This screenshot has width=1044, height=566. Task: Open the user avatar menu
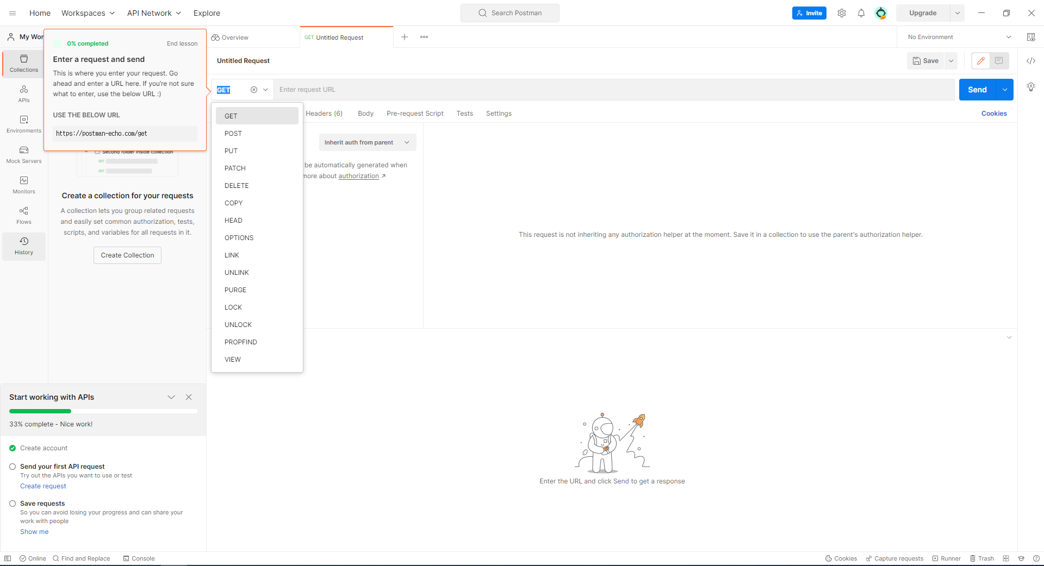(x=881, y=13)
